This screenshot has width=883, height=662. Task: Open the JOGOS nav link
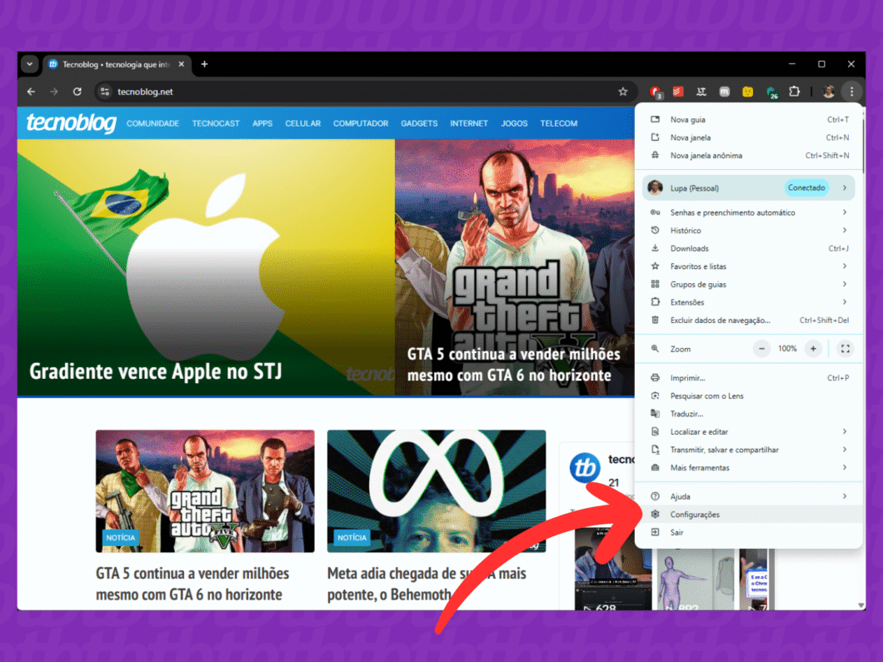point(514,124)
